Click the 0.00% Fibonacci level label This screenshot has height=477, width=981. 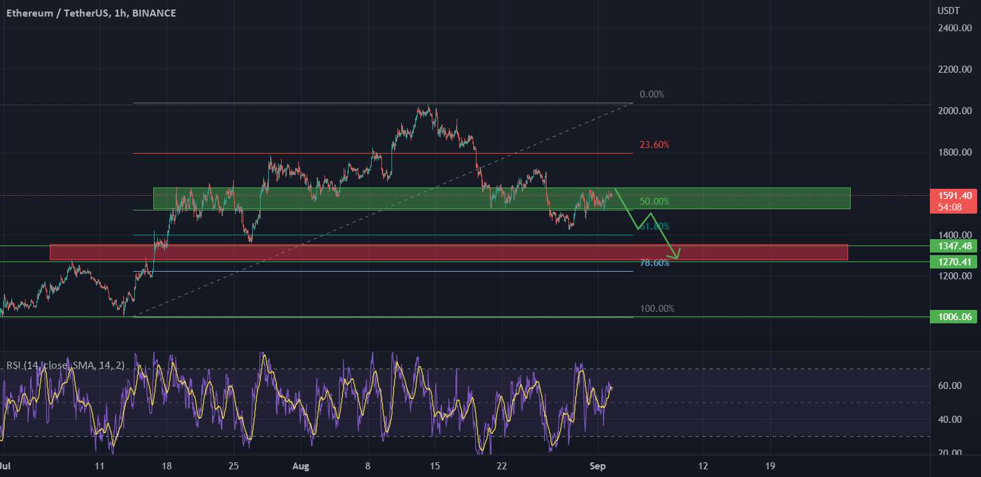(652, 94)
